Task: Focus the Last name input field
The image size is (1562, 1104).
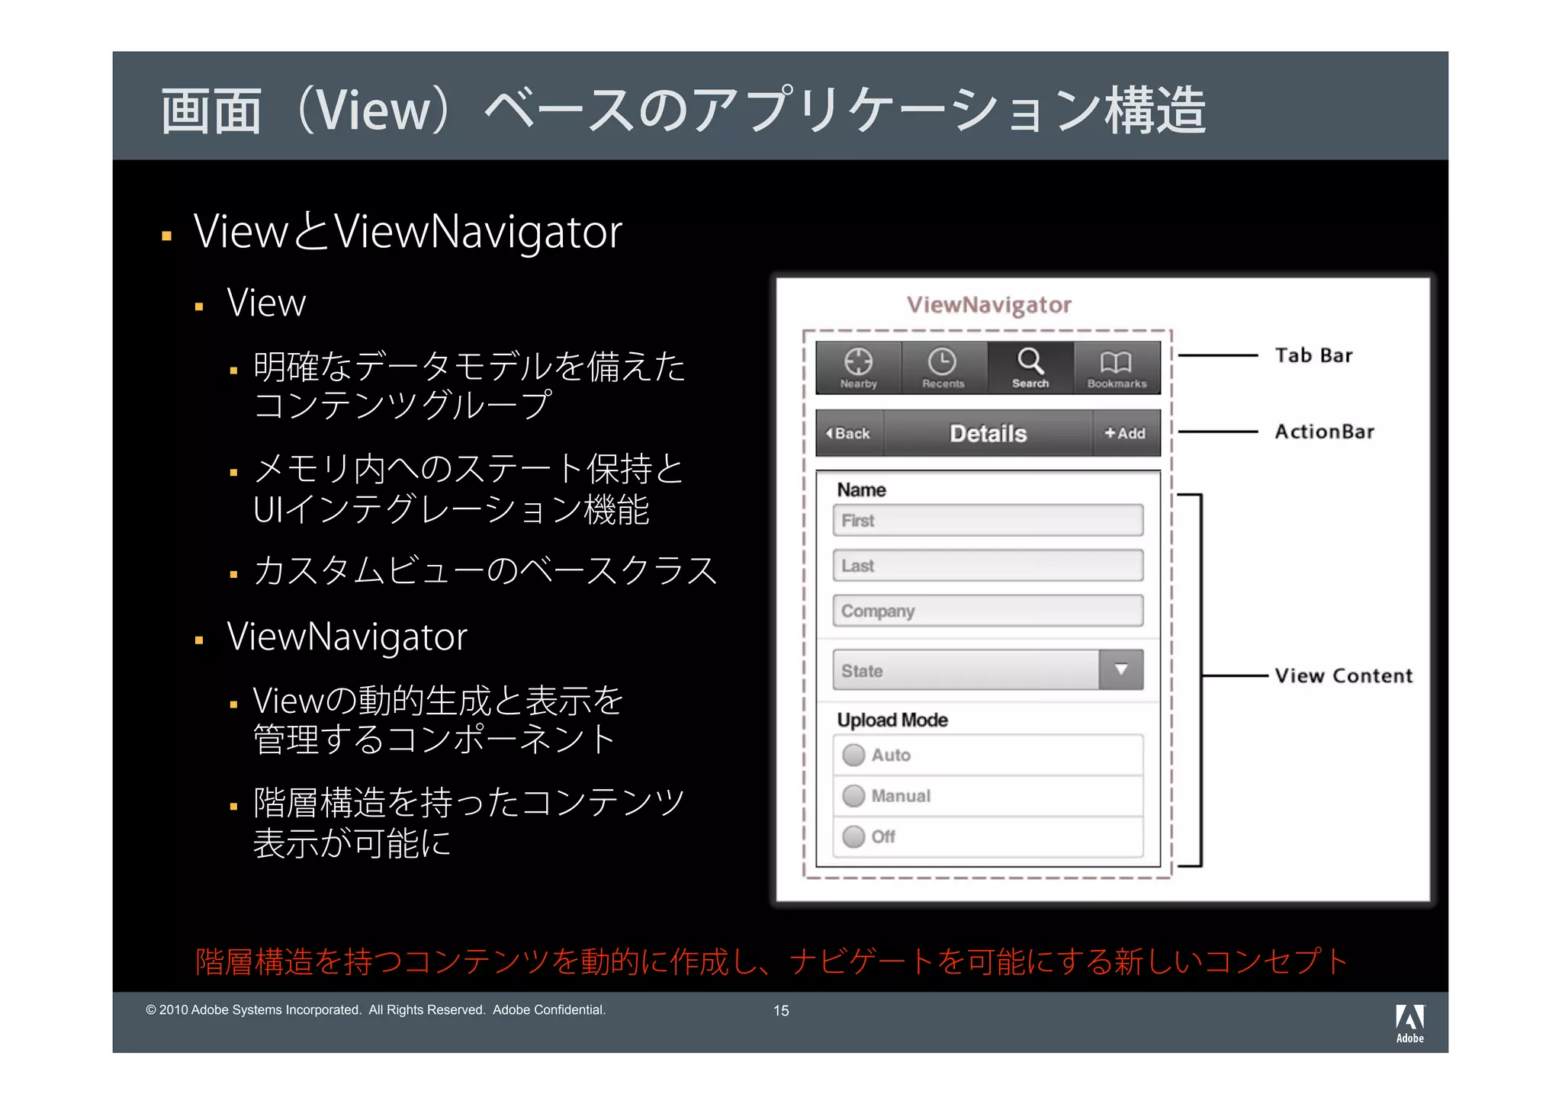Action: [988, 566]
